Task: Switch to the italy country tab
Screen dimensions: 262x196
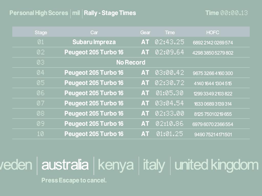Action: [x=154, y=165]
